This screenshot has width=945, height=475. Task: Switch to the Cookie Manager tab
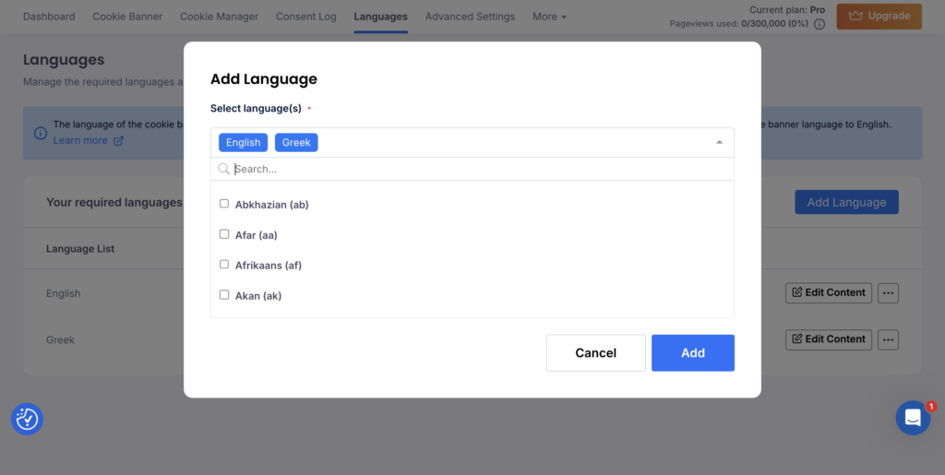[219, 17]
